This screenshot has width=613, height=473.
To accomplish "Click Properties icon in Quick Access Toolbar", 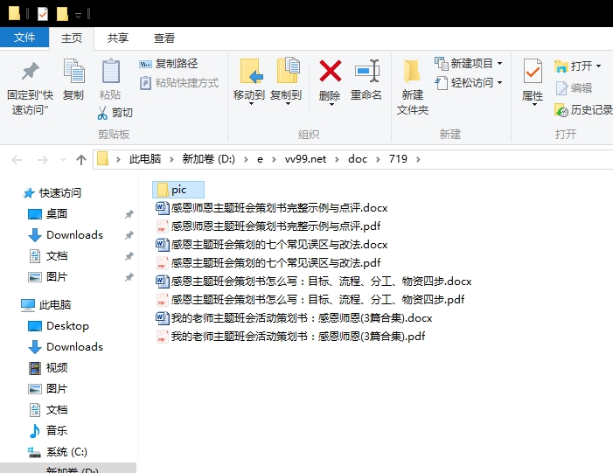I will [x=43, y=15].
